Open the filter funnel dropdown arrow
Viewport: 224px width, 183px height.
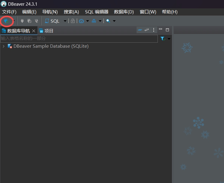click(x=169, y=39)
